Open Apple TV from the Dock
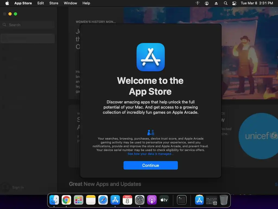The height and width of the screenshot is (209, 278). point(164,200)
